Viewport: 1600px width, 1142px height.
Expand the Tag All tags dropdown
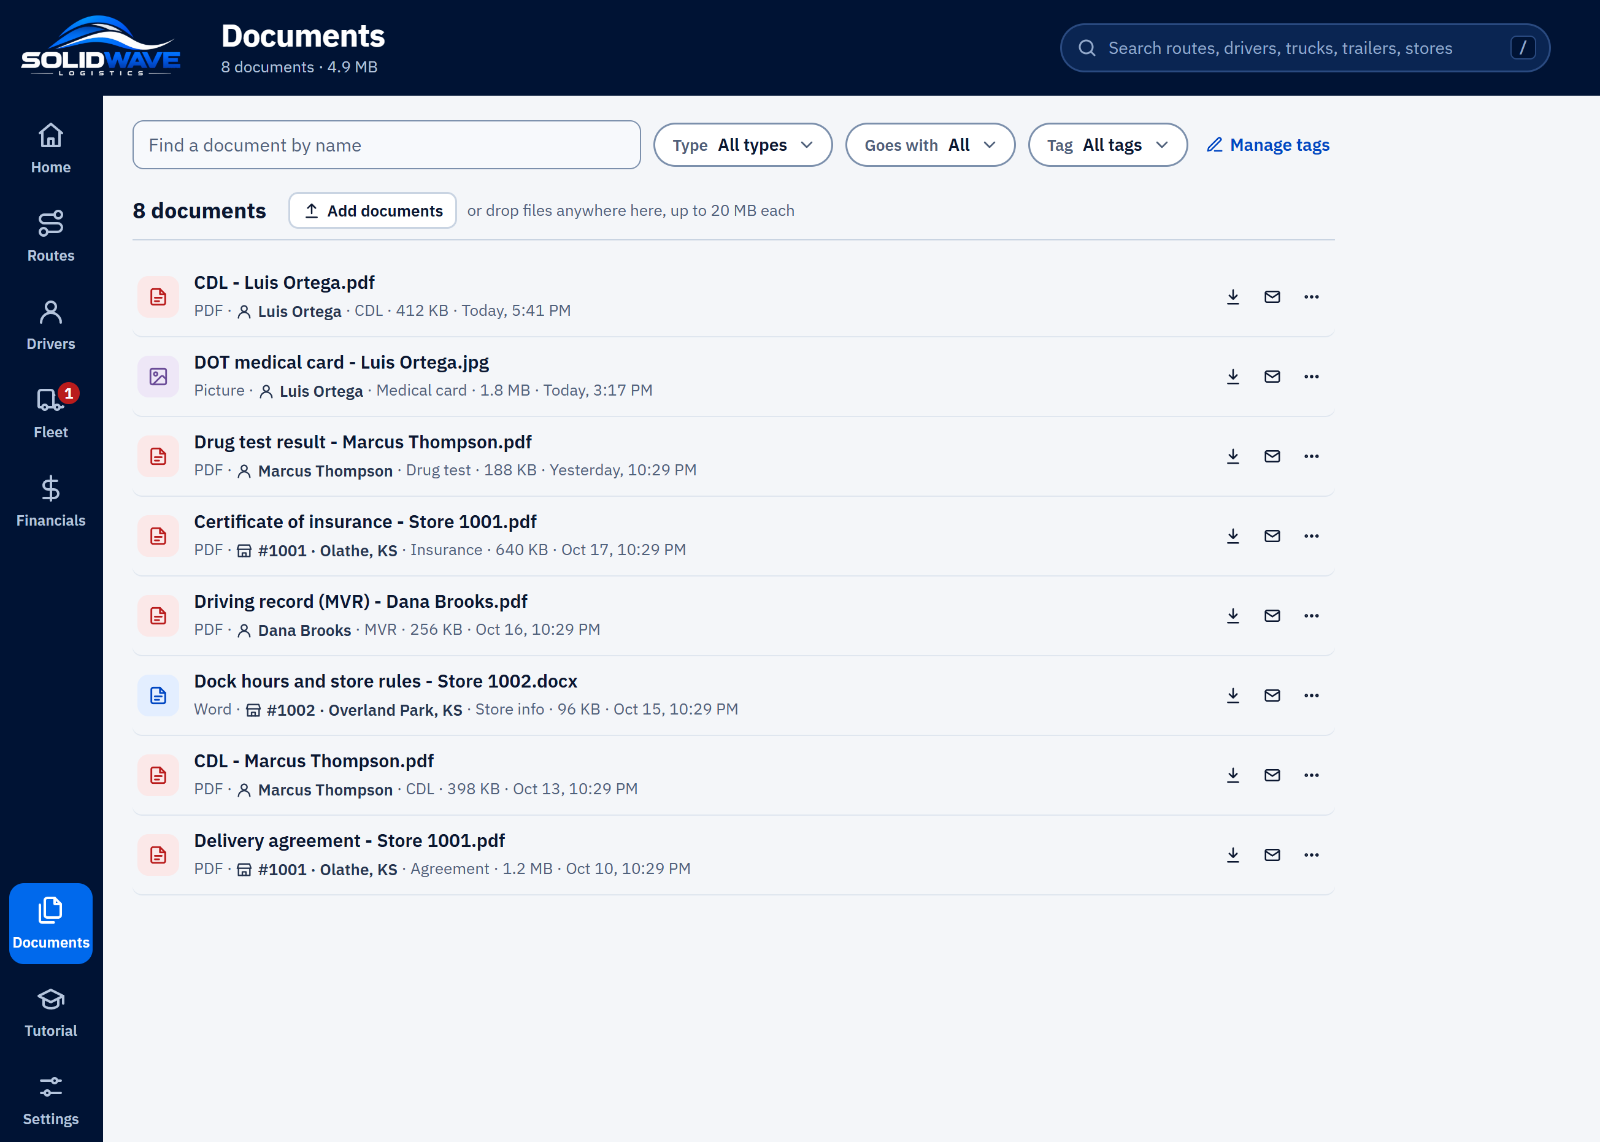(1108, 145)
